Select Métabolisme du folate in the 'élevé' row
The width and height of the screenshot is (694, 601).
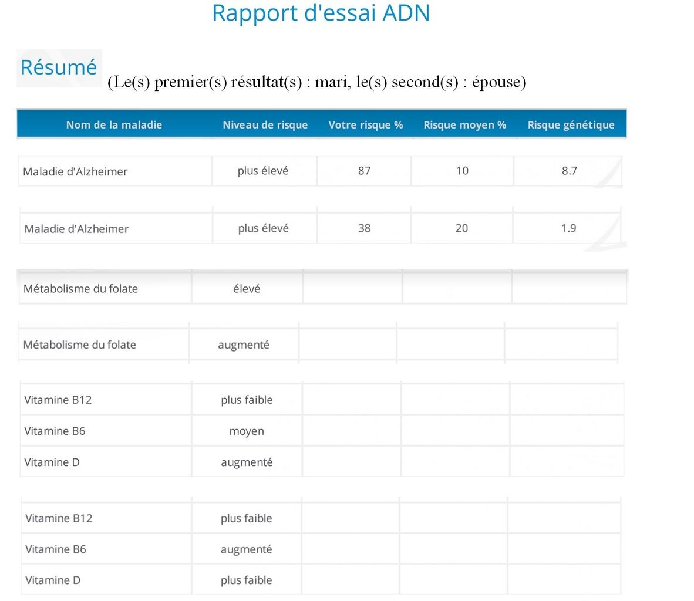80,289
